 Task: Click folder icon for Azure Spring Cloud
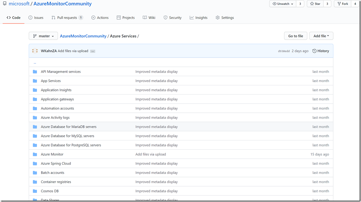tap(35, 164)
